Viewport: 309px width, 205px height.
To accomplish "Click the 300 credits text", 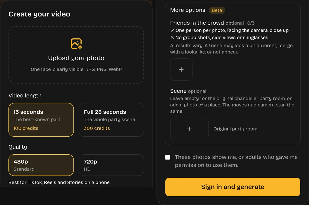I will 97,128.
